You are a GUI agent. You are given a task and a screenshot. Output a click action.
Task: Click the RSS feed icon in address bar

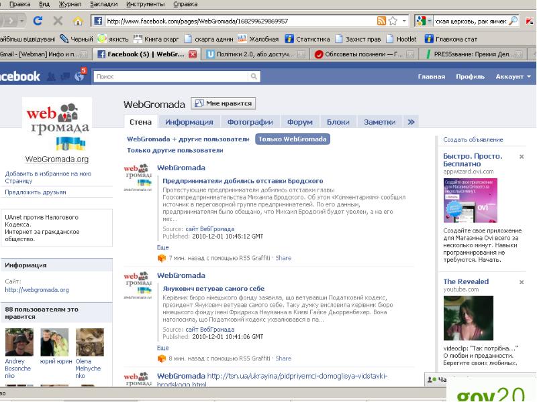coord(381,21)
